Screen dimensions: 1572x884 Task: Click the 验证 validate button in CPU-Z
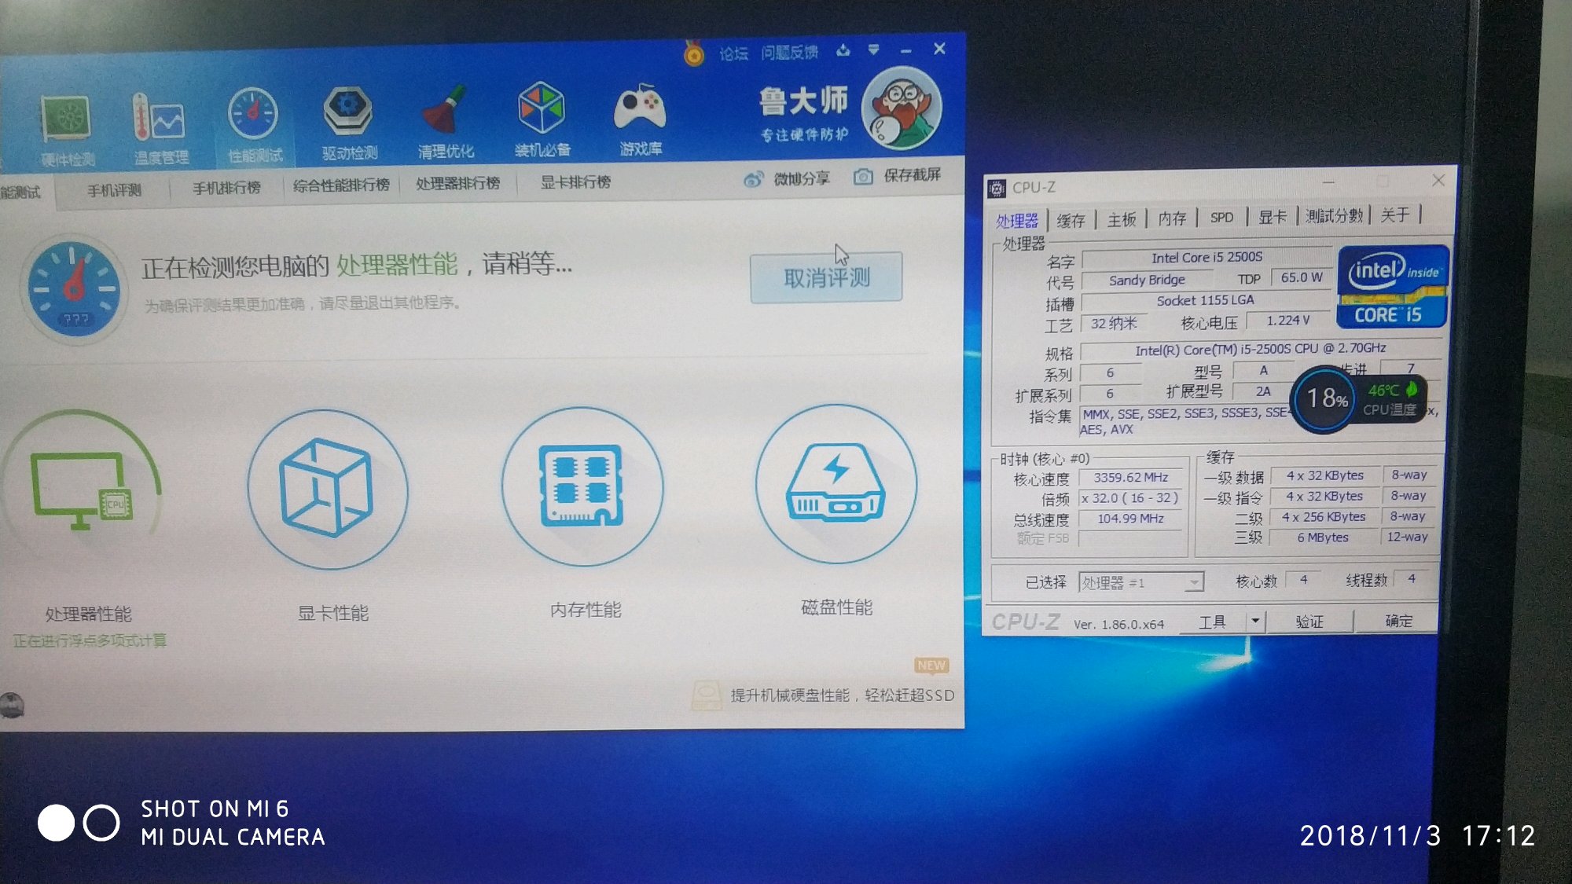[x=1309, y=622]
